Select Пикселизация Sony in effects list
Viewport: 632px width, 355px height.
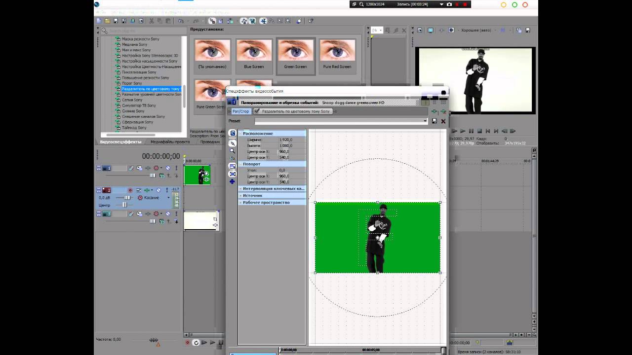coord(138,72)
